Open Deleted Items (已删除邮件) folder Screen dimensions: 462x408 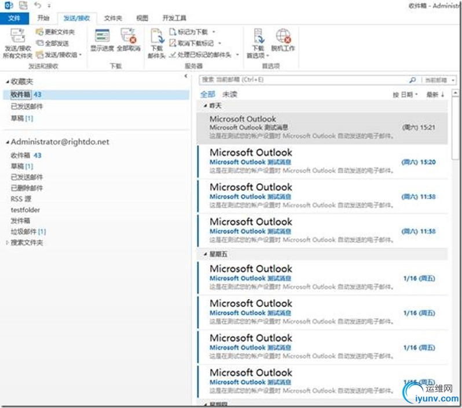pyautogui.click(x=27, y=188)
